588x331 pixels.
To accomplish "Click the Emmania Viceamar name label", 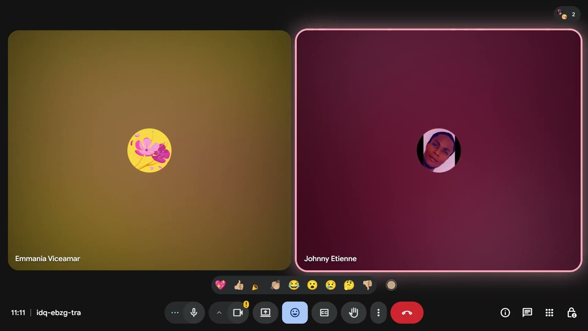I will pyautogui.click(x=48, y=258).
